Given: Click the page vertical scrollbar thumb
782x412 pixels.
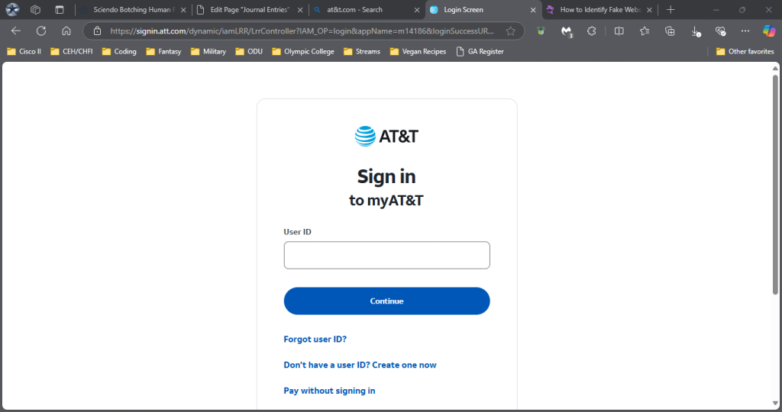Looking at the screenshot, I should point(775,185).
